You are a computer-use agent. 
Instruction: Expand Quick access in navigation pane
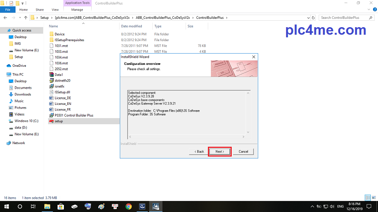click(3, 30)
